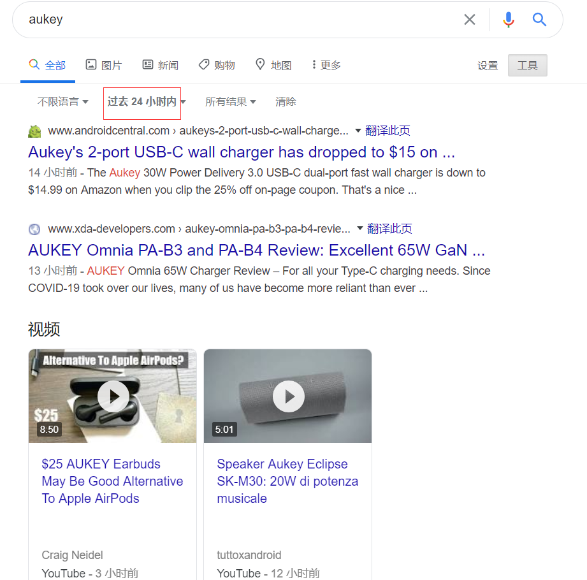This screenshot has height=580, width=587.
Task: Click the 视频 section heading
Action: [44, 329]
